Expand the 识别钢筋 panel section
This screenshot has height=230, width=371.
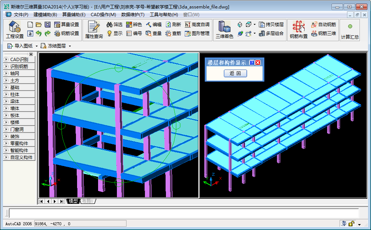coord(19,67)
